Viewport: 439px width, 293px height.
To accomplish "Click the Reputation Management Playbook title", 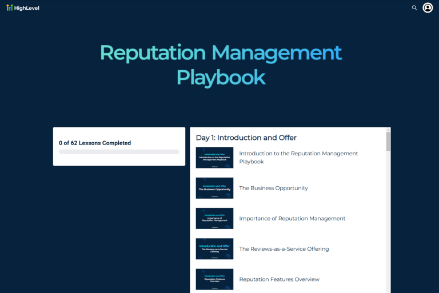I will pyautogui.click(x=221, y=65).
